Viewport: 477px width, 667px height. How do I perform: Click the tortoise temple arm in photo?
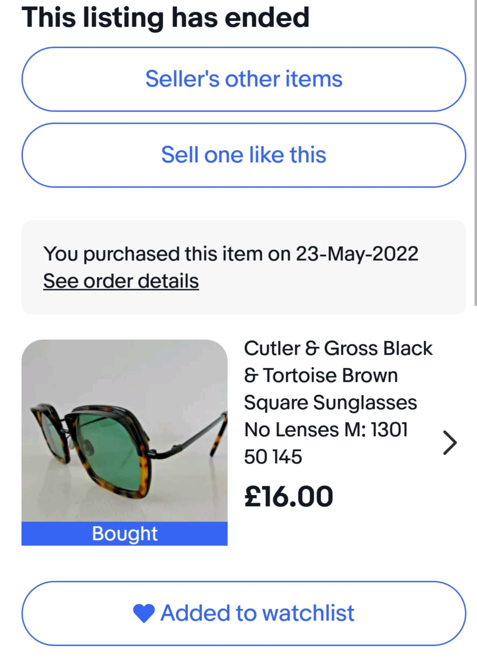pyautogui.click(x=218, y=434)
